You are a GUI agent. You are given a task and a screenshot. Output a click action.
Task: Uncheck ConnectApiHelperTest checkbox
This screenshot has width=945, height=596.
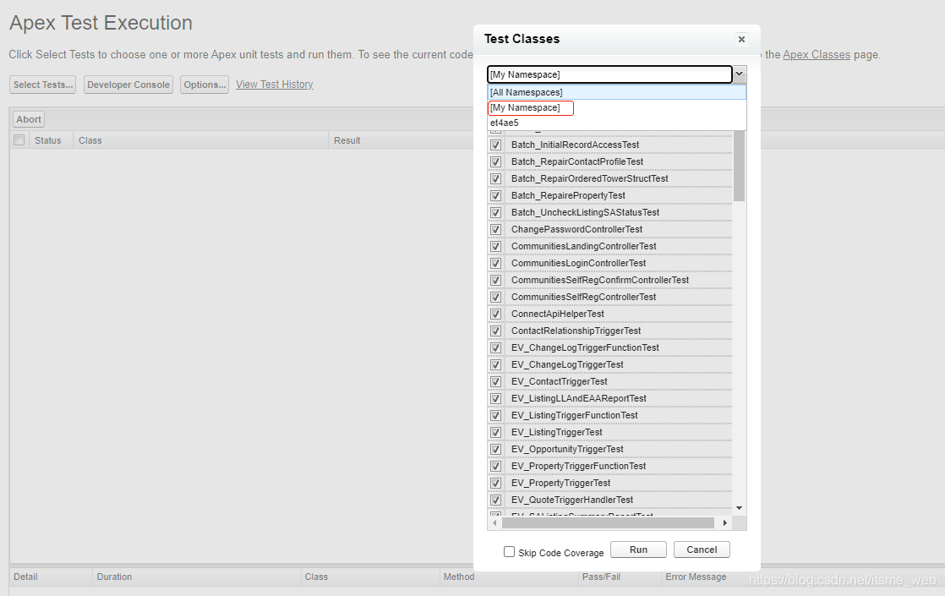495,314
